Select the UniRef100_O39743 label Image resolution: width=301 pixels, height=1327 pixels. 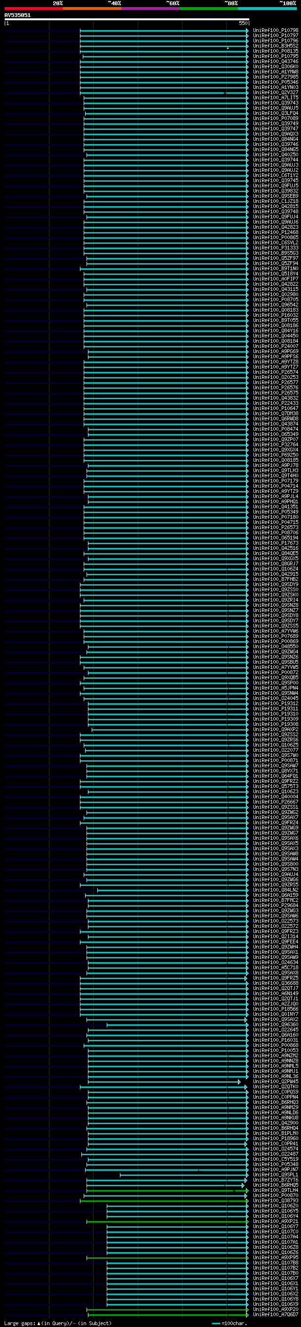pos(275,103)
